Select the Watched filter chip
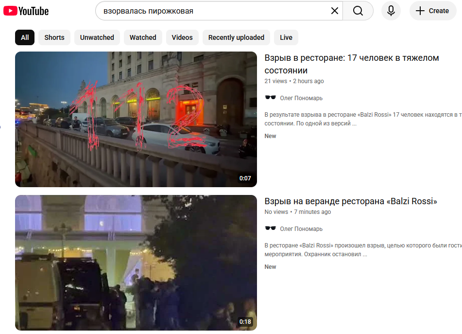 pos(143,37)
